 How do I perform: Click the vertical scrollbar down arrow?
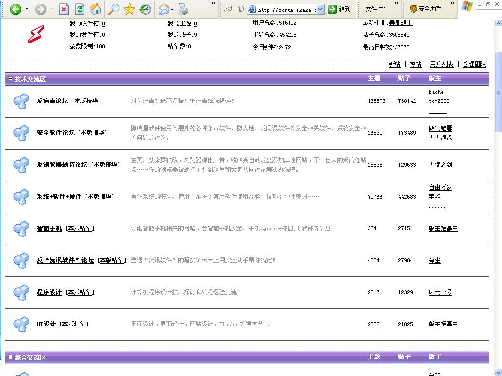click(x=499, y=372)
